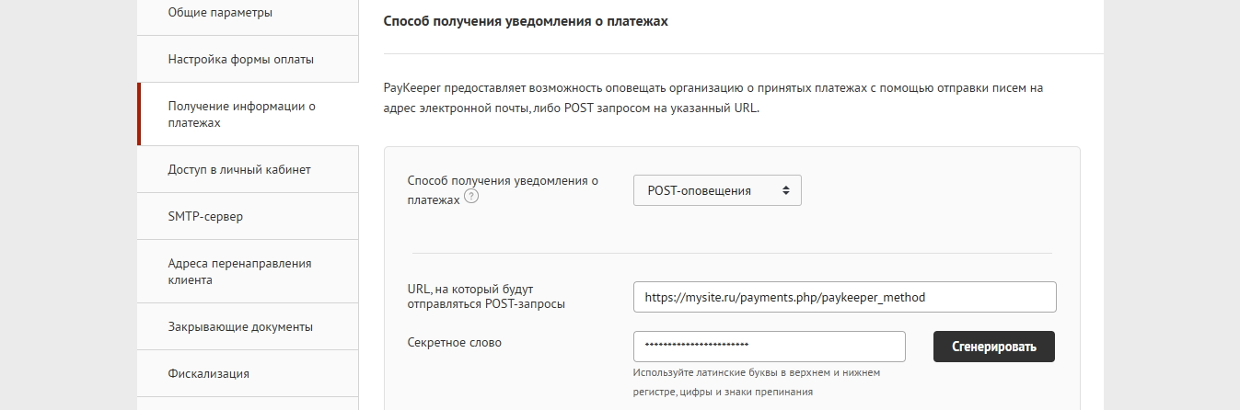Click the hint text below secret word field
Screen dimensions: 1240x410
(757, 382)
